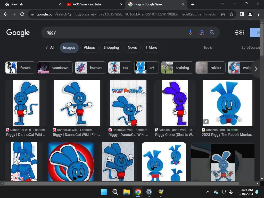The width and height of the screenshot is (264, 198).
Task: Show more filter chips with right arrow
Action: point(256,69)
